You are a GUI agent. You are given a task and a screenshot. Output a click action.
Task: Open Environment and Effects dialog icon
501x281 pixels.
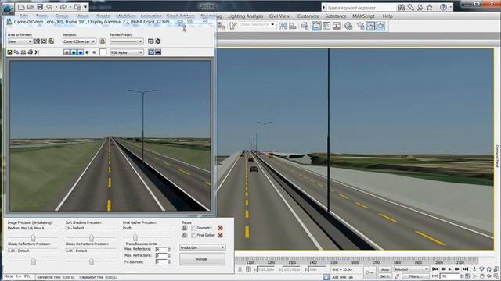click(158, 41)
